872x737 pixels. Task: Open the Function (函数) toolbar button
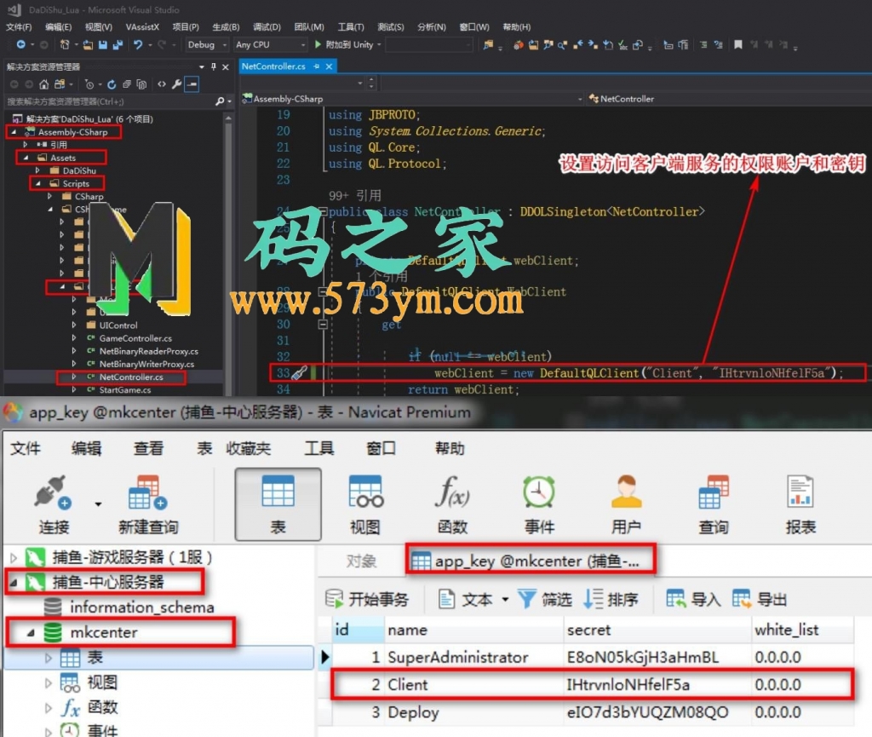click(452, 505)
